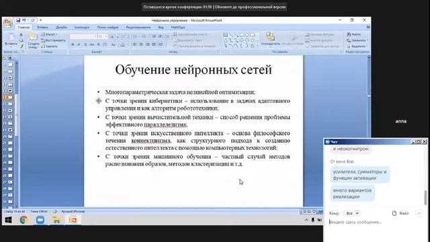This screenshot has height=242, width=430.
Task: Click the PowerPoint taskbar icon
Action: coord(73,220)
